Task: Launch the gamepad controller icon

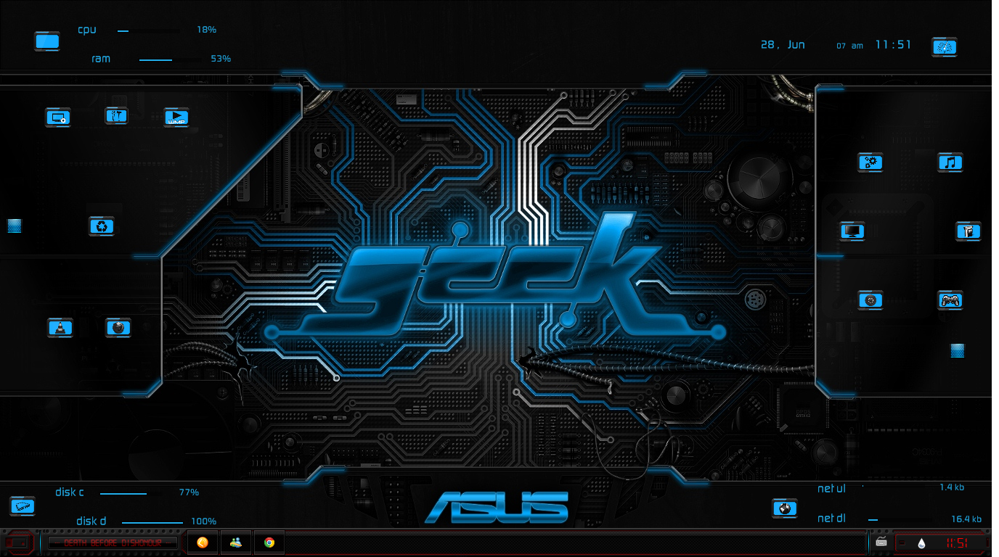Action: click(x=950, y=300)
